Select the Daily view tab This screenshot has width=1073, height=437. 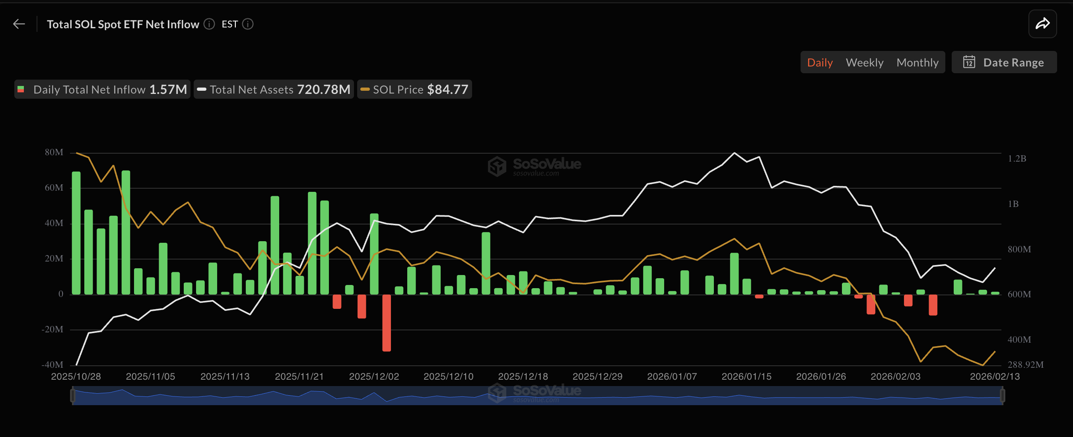tap(820, 62)
